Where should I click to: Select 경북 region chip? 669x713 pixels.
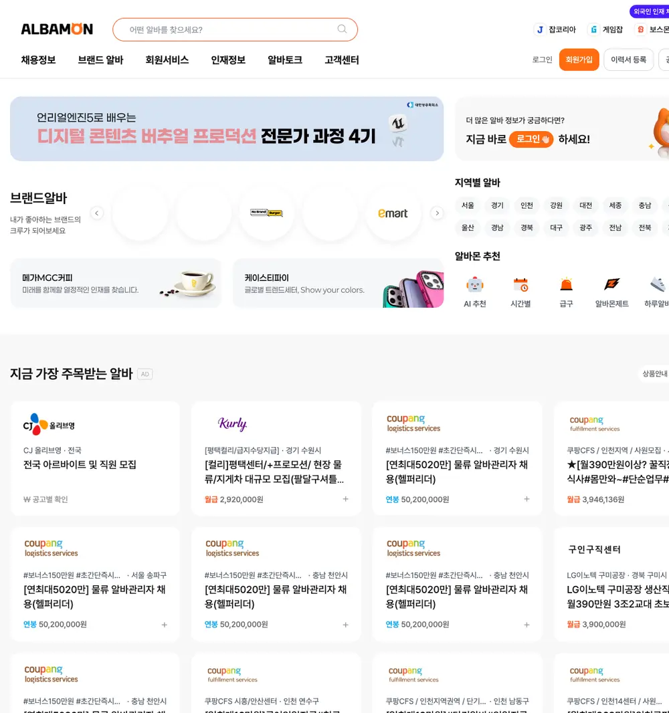coord(527,228)
